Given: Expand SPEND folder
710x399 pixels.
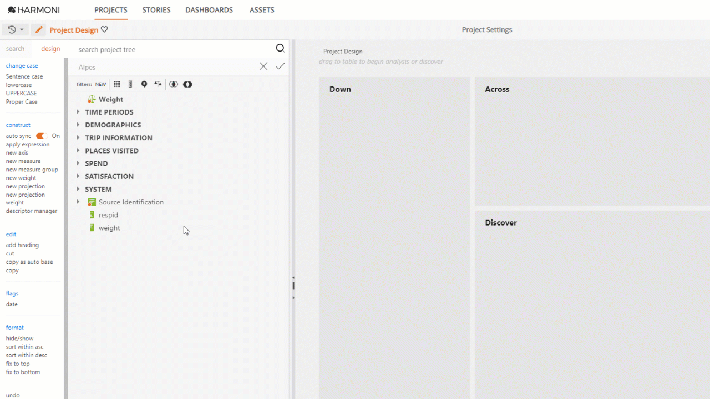Looking at the screenshot, I should [78, 163].
